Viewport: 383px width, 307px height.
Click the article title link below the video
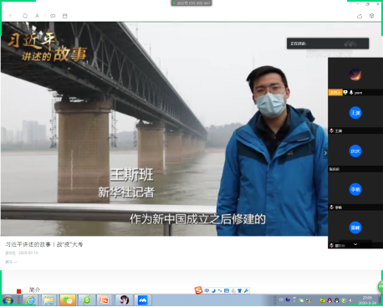(44, 244)
